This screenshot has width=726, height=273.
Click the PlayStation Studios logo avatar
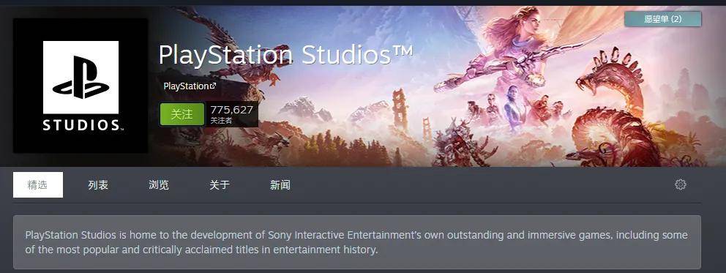(81, 86)
